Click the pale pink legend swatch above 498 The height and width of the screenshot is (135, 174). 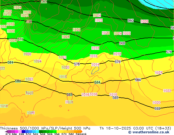point(20,131)
